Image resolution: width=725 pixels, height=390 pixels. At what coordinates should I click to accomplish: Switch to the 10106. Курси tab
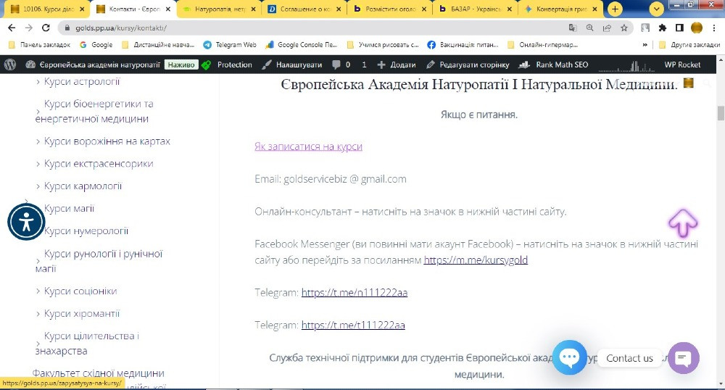pyautogui.click(x=48, y=9)
